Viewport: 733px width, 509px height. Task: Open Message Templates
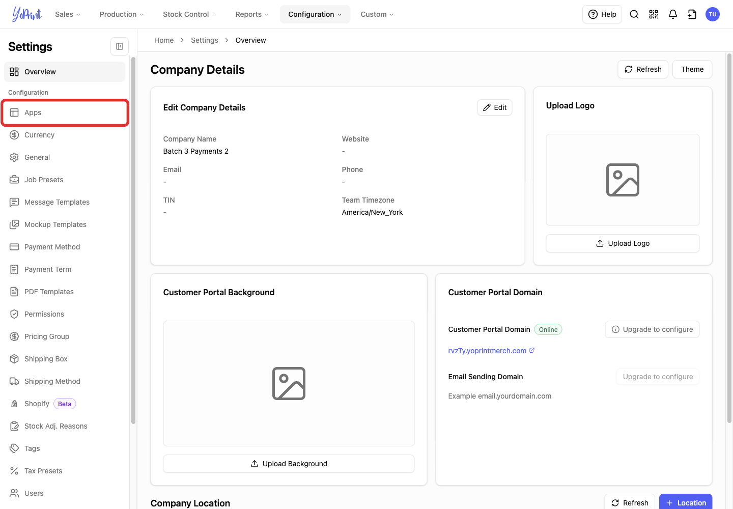pyautogui.click(x=65, y=202)
